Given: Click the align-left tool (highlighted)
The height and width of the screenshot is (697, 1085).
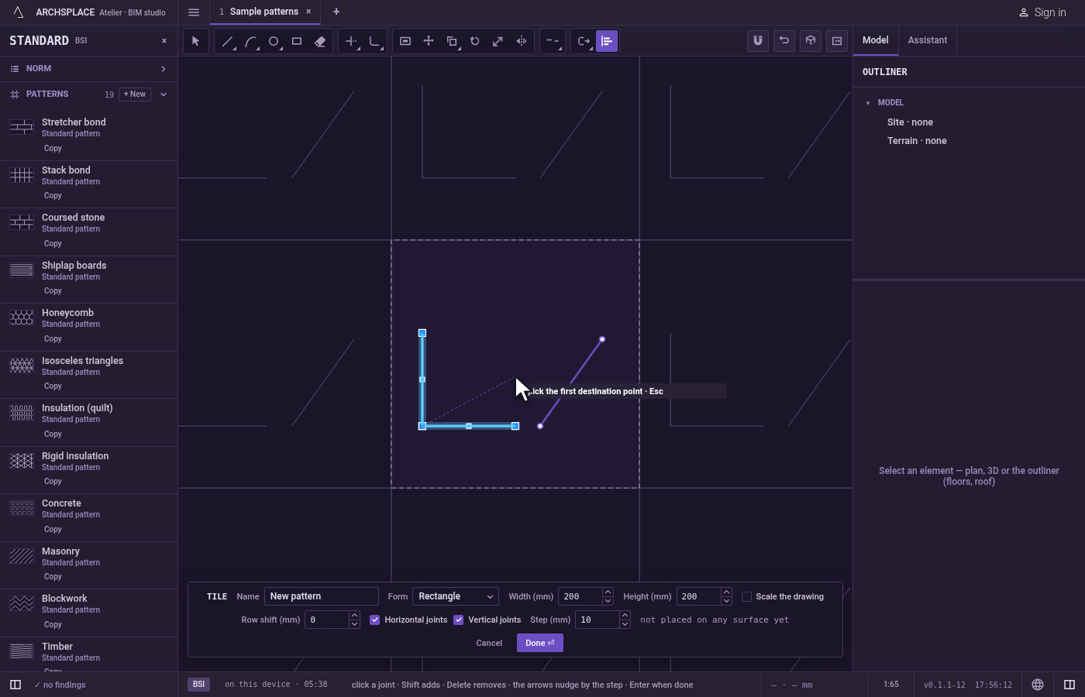Looking at the screenshot, I should (607, 41).
